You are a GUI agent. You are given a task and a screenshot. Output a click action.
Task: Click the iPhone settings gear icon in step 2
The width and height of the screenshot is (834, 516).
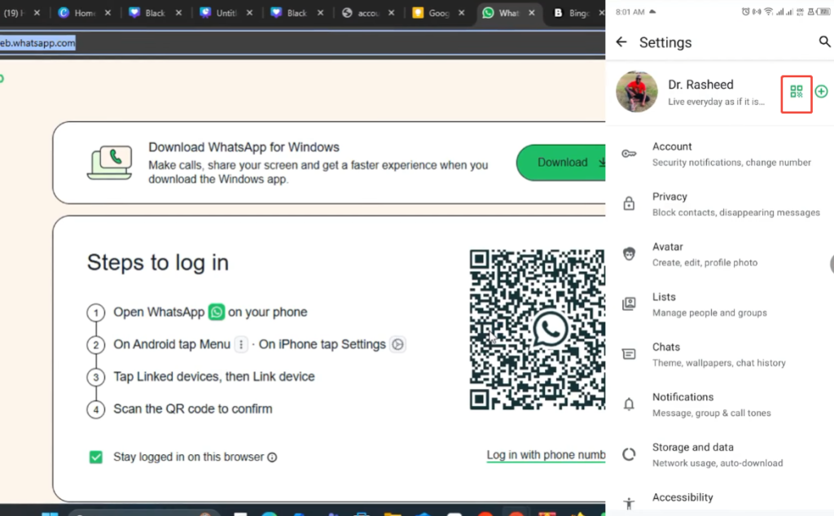pyautogui.click(x=397, y=344)
